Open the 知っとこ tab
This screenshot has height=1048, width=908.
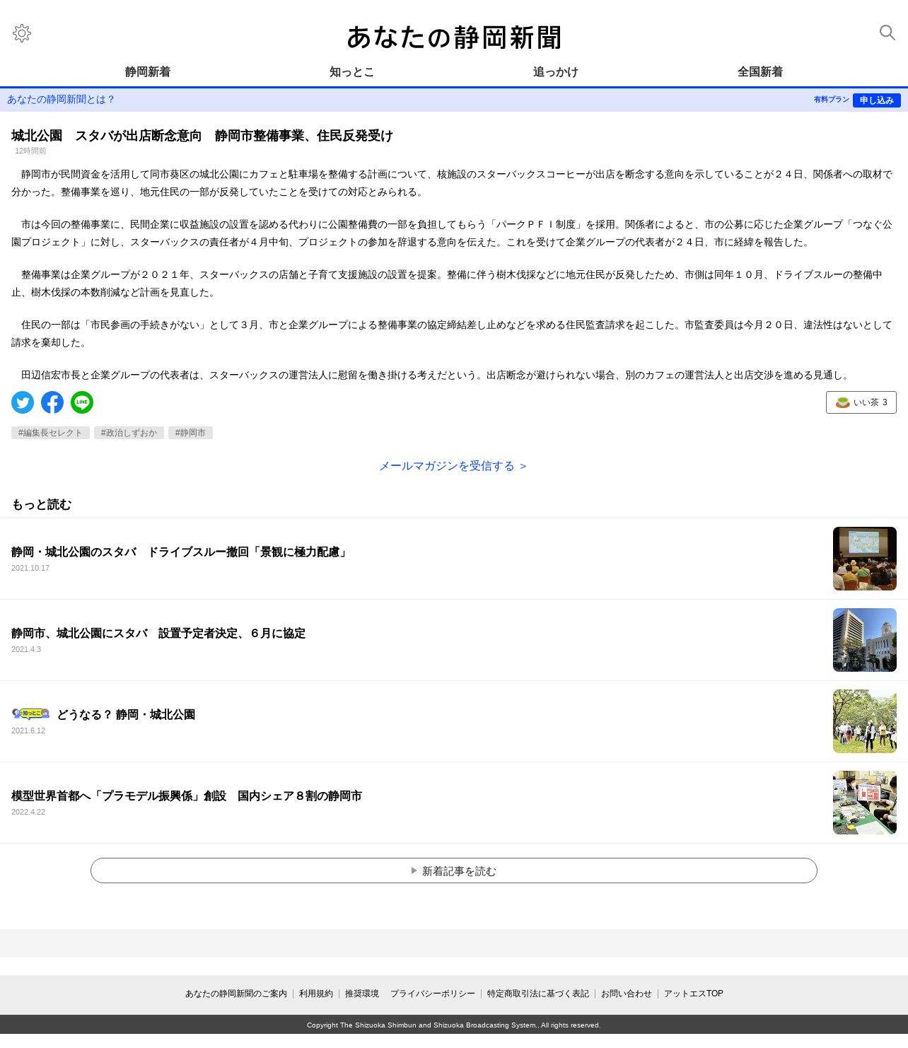[x=351, y=71]
